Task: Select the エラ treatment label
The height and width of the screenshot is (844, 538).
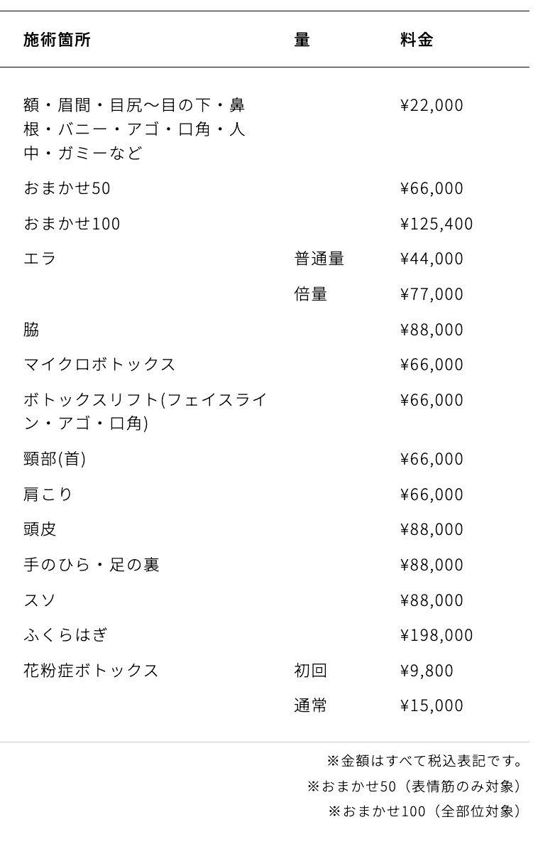Action: [40, 259]
